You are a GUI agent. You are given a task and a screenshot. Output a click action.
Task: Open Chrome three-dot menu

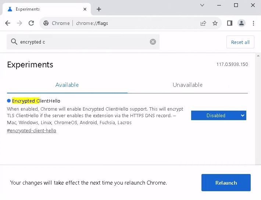pyautogui.click(x=254, y=23)
